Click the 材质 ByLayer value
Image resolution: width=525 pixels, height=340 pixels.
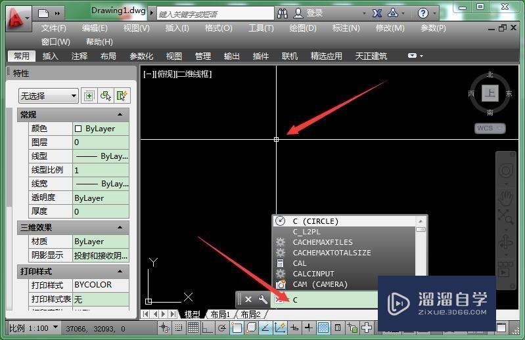click(101, 242)
